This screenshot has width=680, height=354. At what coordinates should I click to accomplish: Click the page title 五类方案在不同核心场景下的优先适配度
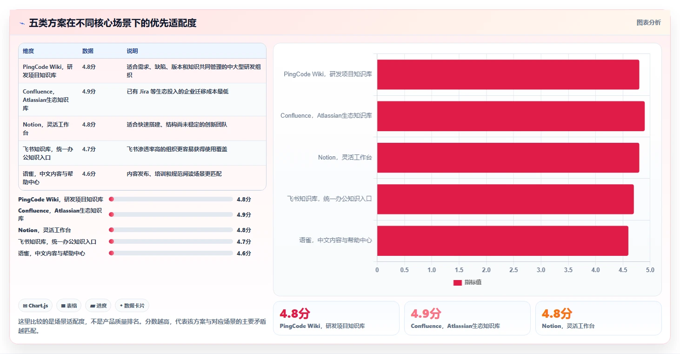point(113,23)
